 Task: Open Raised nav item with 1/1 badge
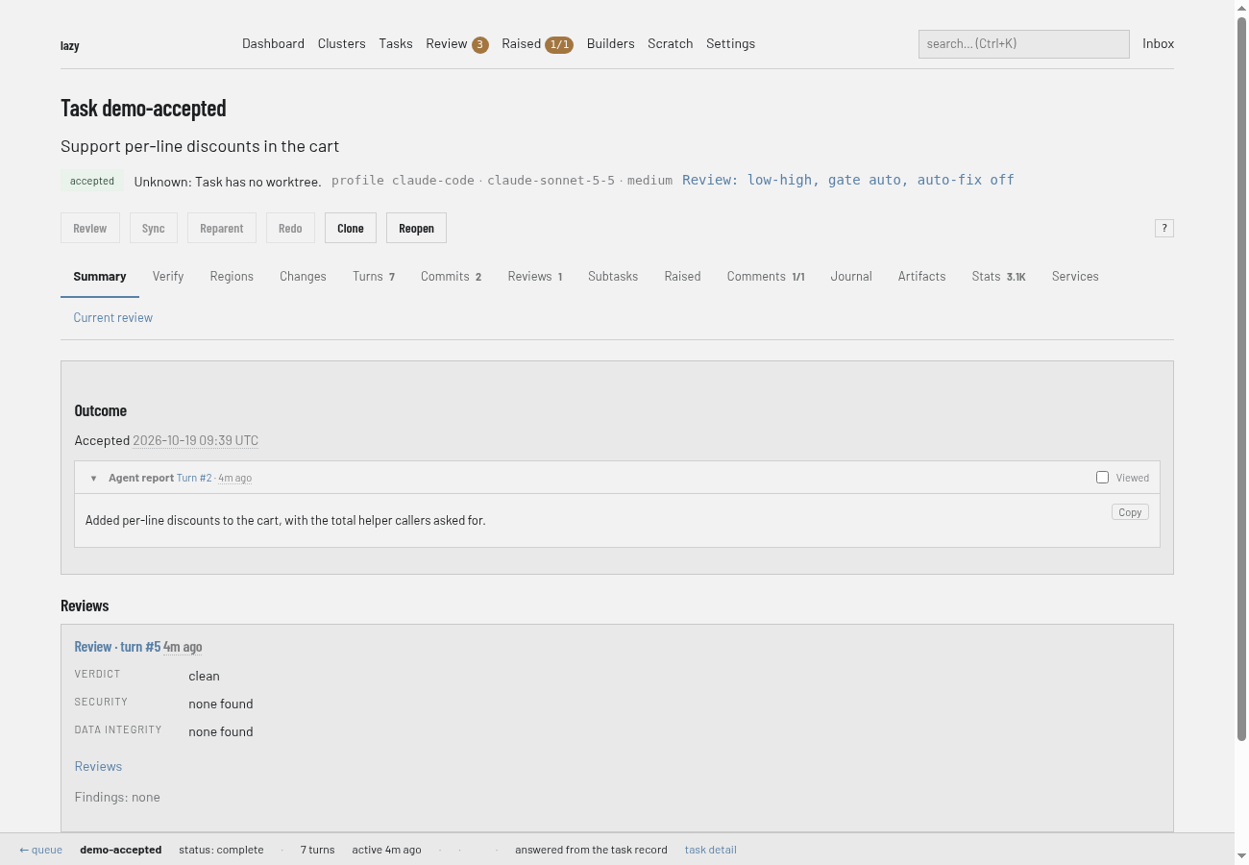tap(537, 44)
